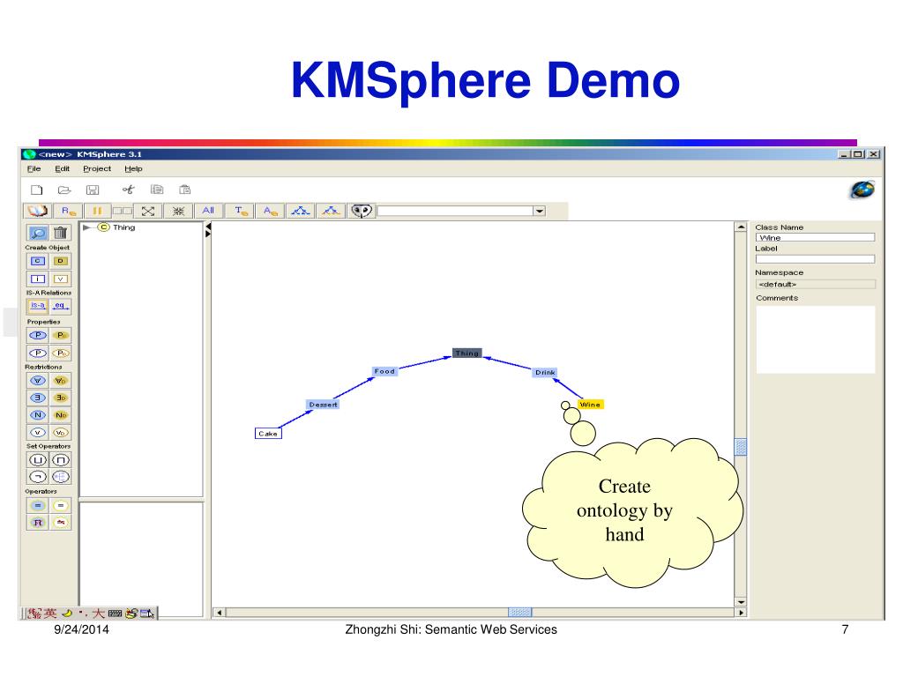Select the blue outlined P property tool
This screenshot has width=903, height=677.
point(38,353)
